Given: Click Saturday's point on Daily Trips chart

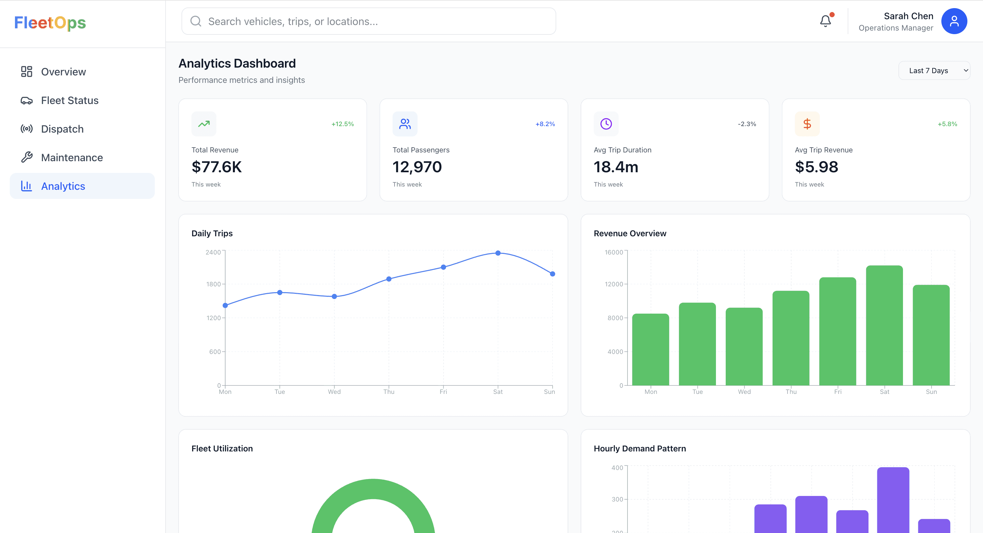Looking at the screenshot, I should [x=498, y=253].
